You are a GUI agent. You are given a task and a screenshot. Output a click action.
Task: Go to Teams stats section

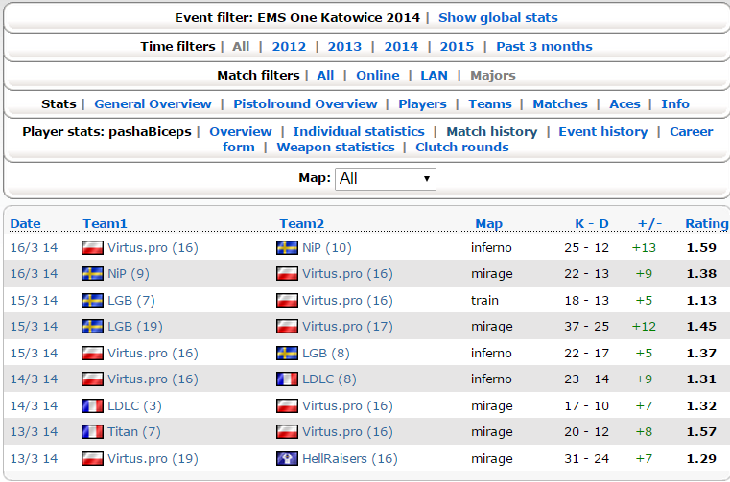tap(490, 103)
